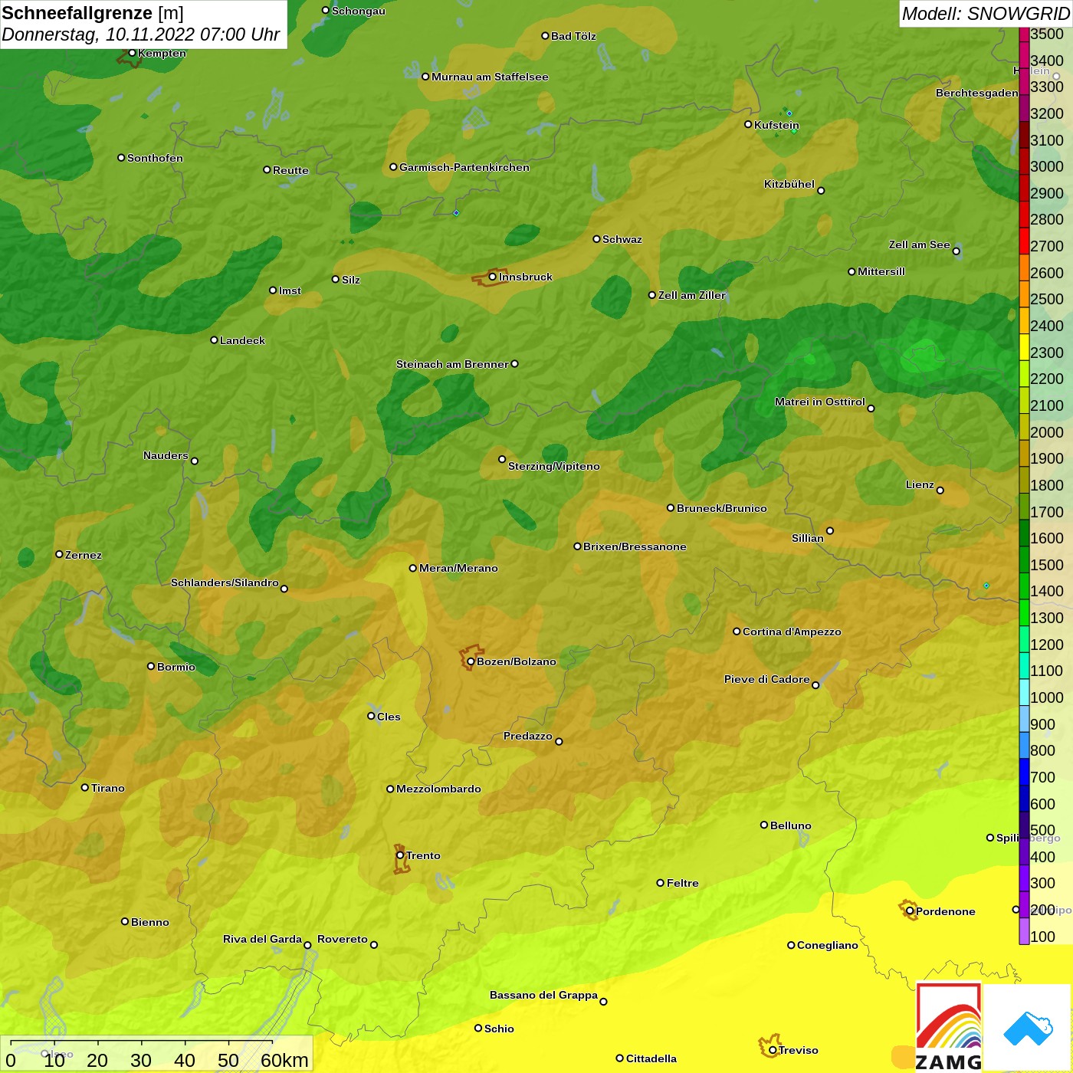The image size is (1073, 1073).
Task: Click the Modell: SNOWGRID label
Action: pos(986,14)
